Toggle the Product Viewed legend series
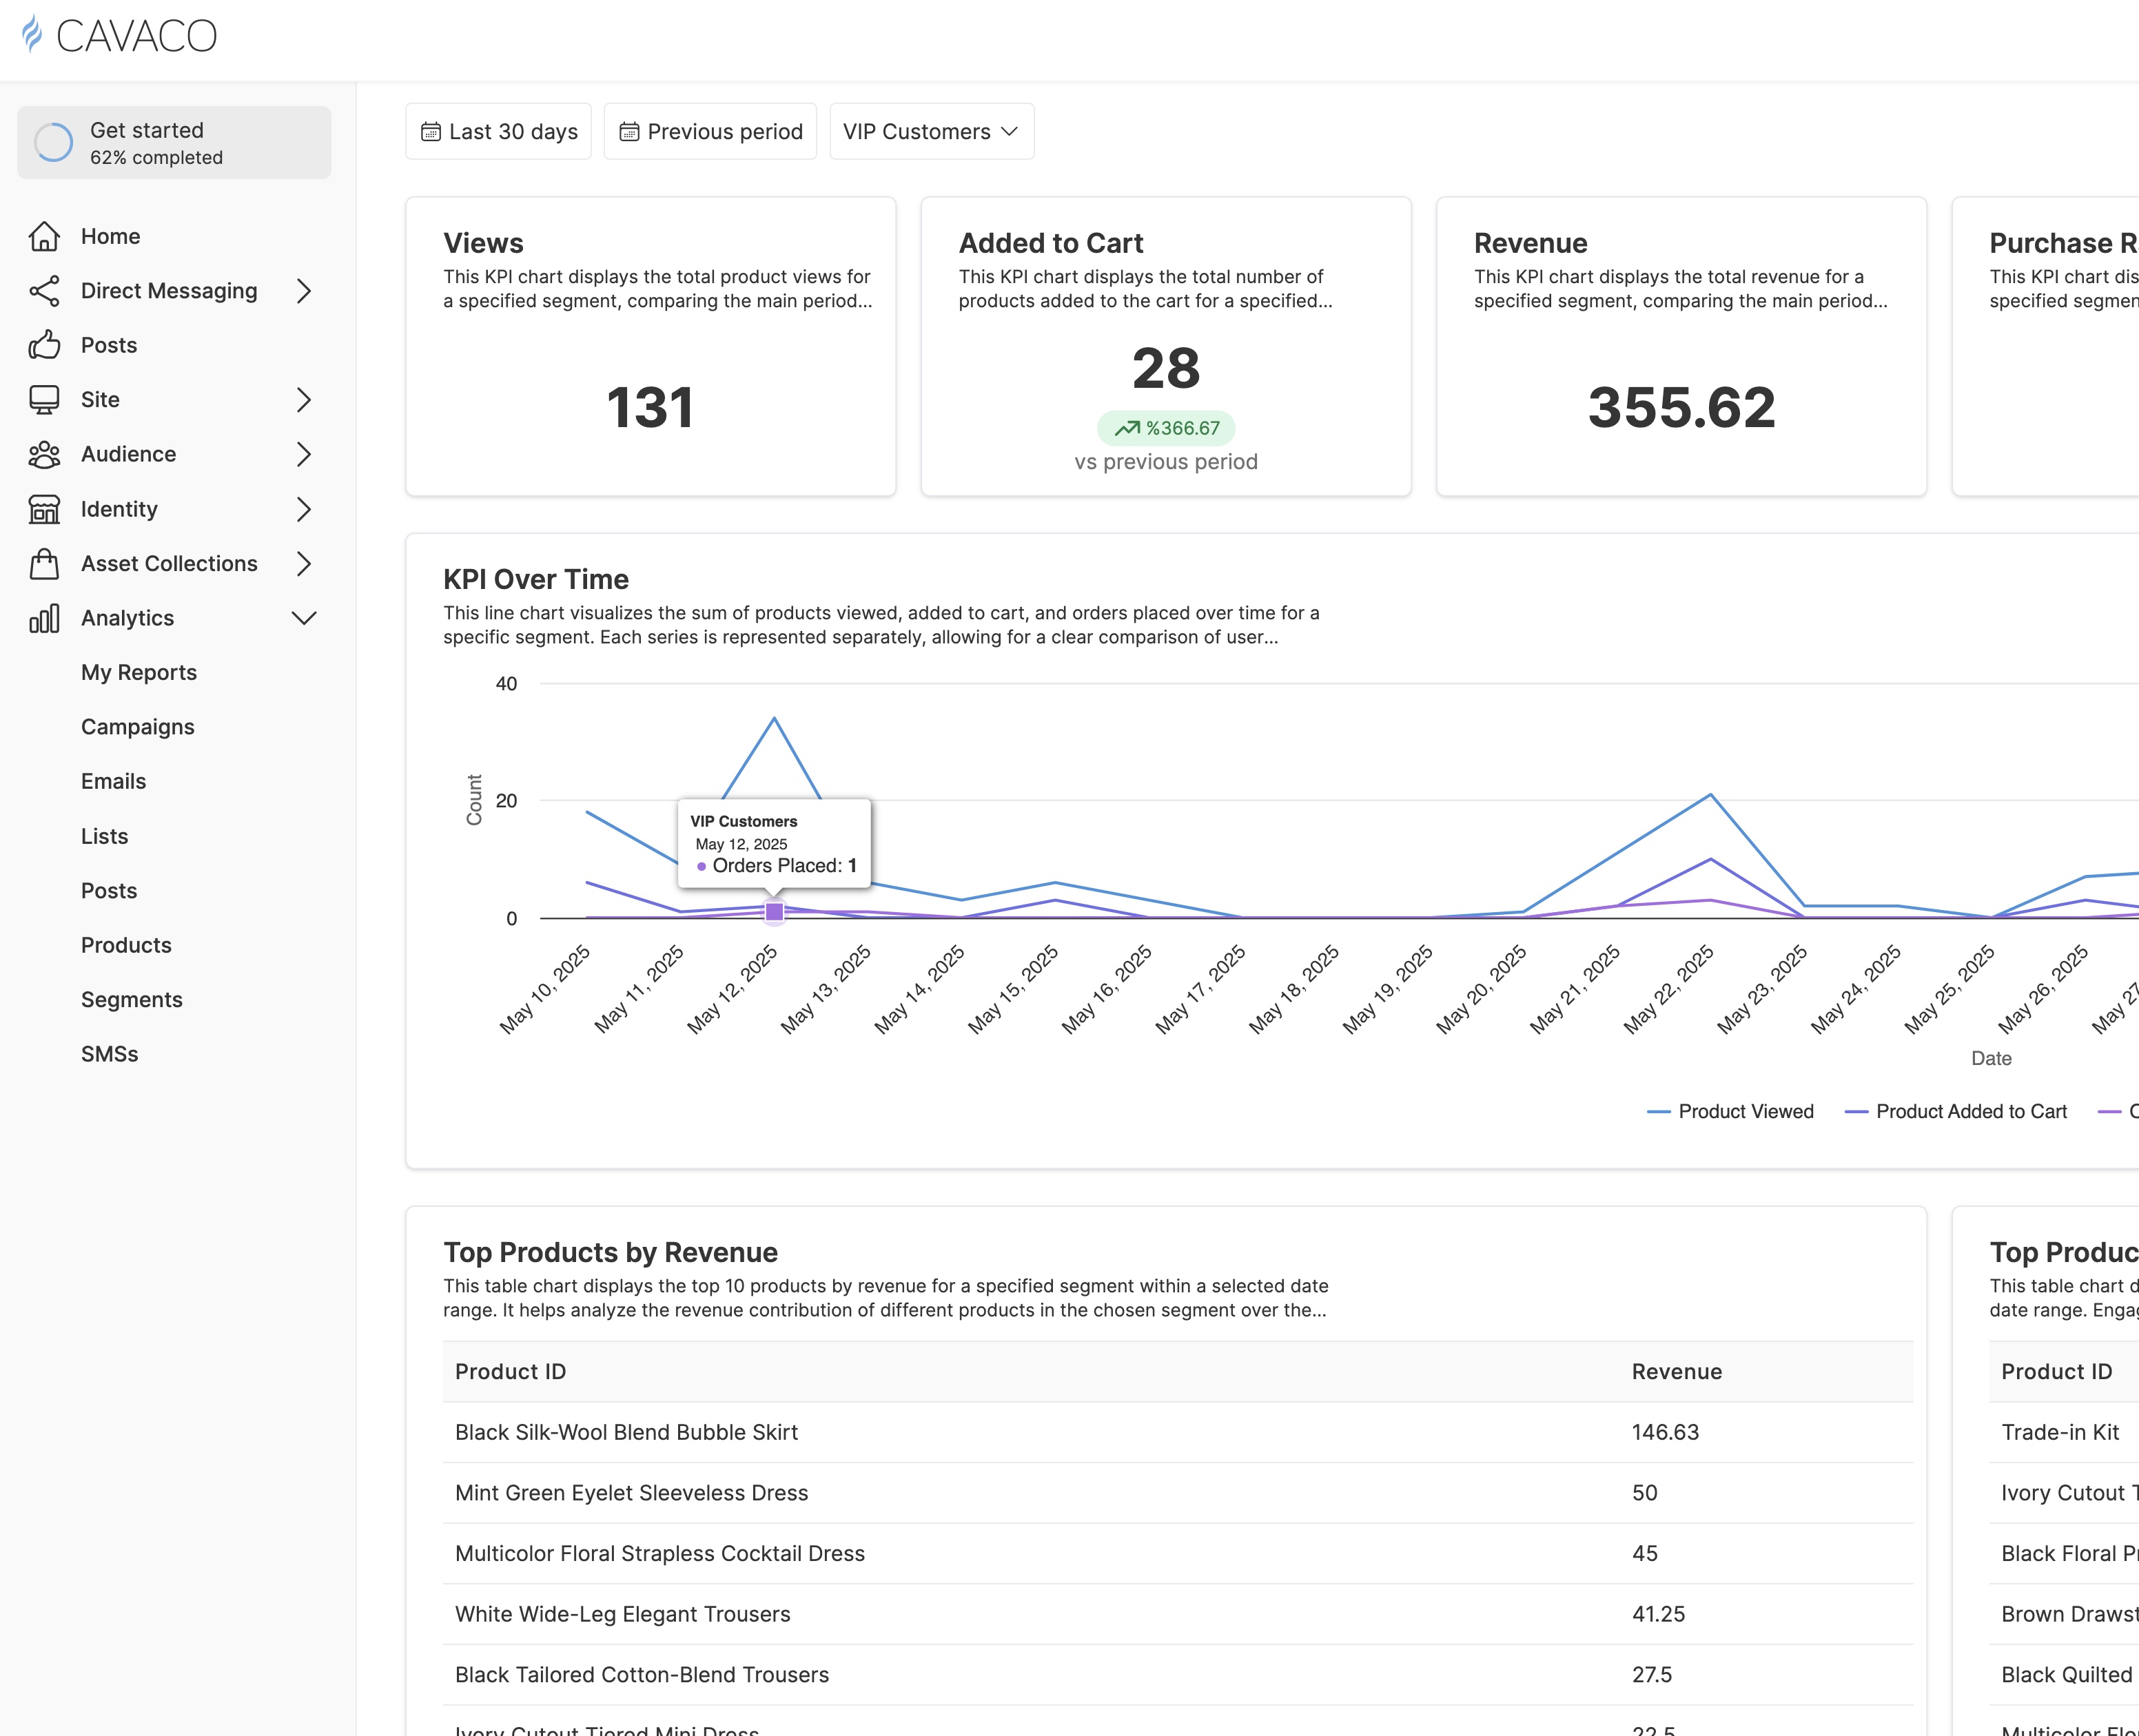 click(x=1730, y=1111)
